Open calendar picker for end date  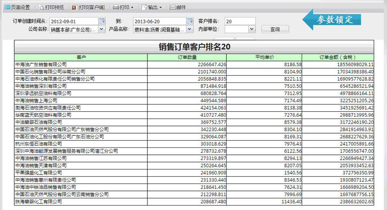coord(190,21)
